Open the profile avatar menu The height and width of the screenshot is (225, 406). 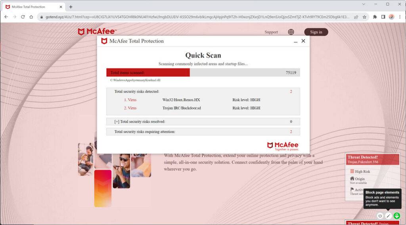tap(391, 17)
